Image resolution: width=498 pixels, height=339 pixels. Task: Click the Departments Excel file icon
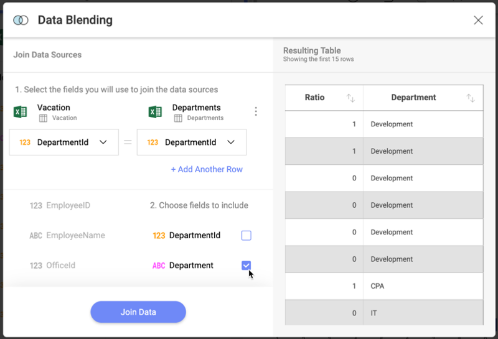(x=155, y=112)
